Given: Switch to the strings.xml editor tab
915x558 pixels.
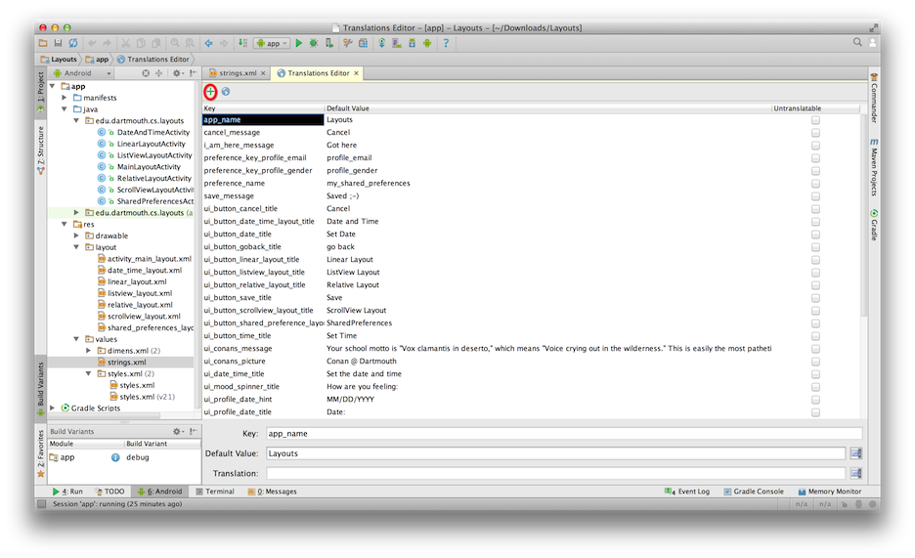Looking at the screenshot, I should [x=234, y=73].
